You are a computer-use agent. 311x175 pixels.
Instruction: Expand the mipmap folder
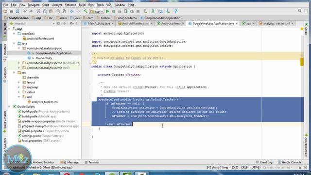pos(19,87)
